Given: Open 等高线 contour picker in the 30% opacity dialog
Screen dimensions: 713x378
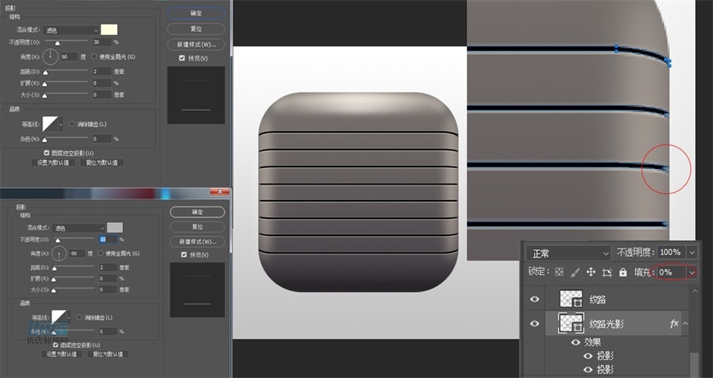Looking at the screenshot, I should [x=61, y=124].
